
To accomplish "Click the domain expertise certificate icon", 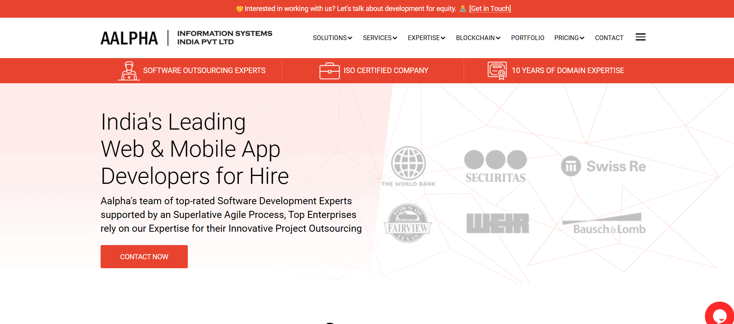I will click(x=497, y=71).
